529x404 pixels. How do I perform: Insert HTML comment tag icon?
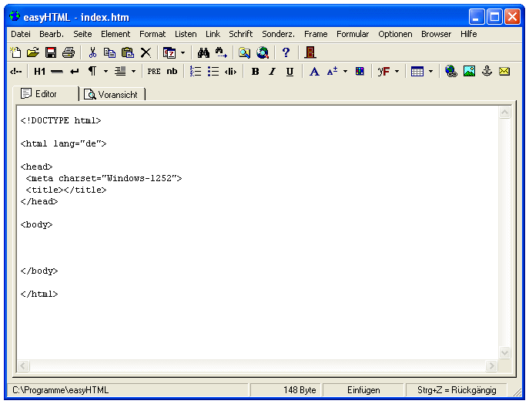[16, 72]
